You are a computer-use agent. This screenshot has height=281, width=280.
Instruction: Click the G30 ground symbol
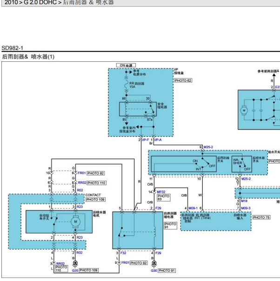[154, 264]
